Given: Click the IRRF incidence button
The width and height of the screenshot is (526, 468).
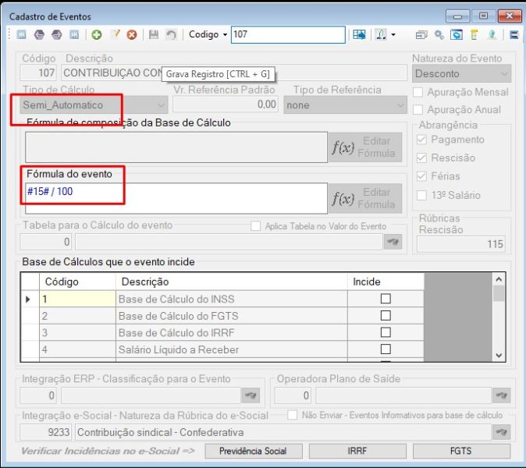Looking at the screenshot, I should [x=357, y=451].
